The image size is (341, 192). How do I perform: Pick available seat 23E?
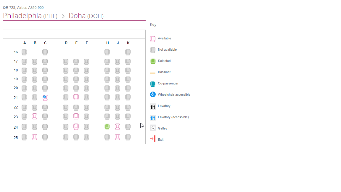click(x=76, y=116)
